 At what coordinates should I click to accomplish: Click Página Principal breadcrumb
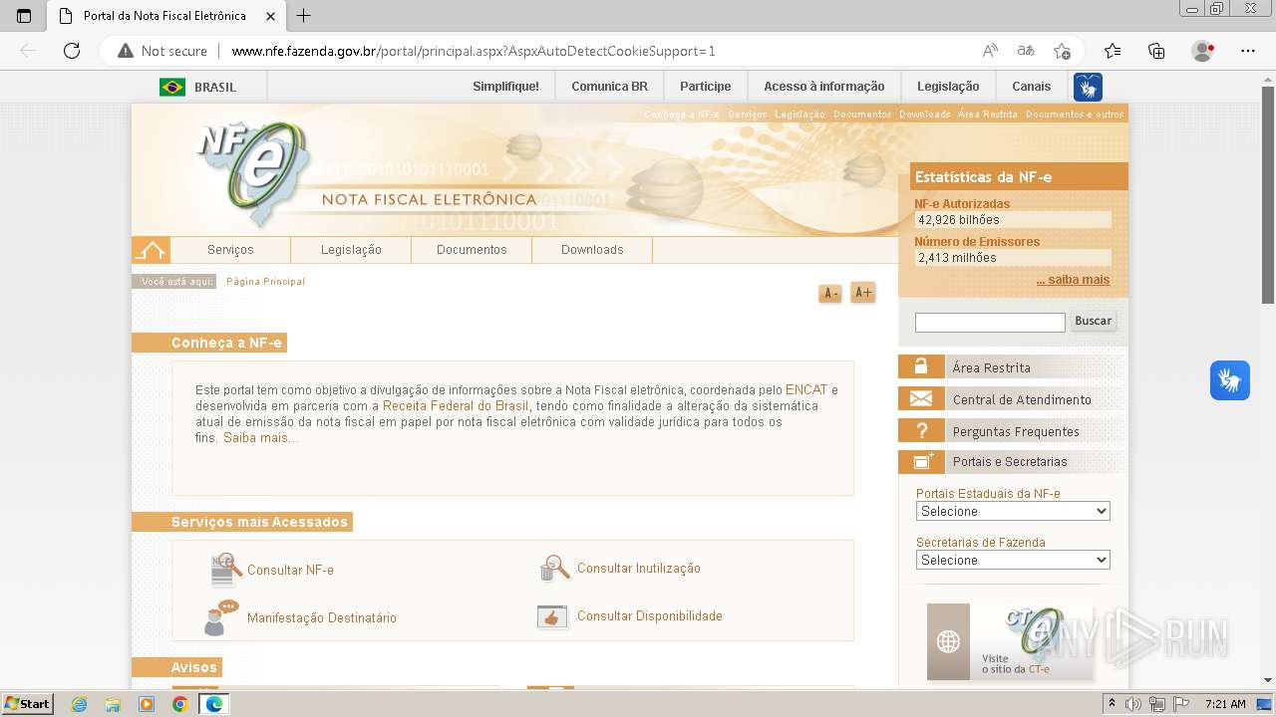tap(265, 282)
